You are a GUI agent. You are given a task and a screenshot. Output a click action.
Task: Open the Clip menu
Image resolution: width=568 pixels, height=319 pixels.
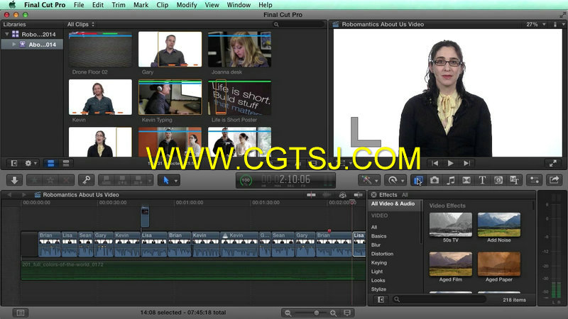click(x=163, y=5)
